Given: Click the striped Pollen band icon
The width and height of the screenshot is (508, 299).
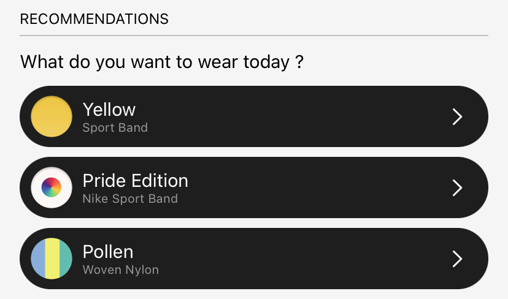Looking at the screenshot, I should (x=52, y=259).
